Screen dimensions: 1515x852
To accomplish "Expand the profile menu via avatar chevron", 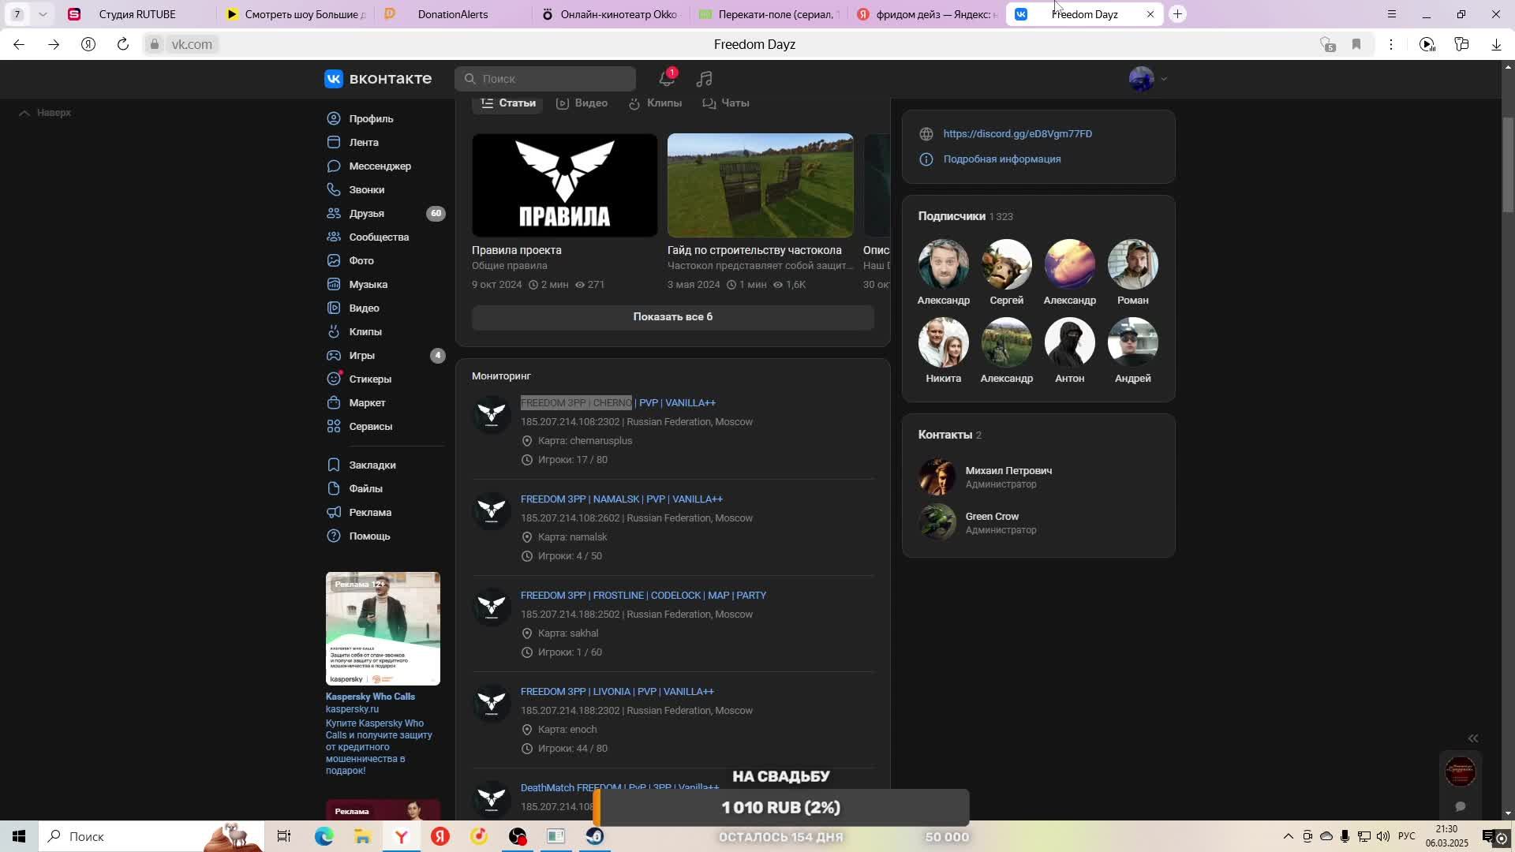I will [1162, 79].
